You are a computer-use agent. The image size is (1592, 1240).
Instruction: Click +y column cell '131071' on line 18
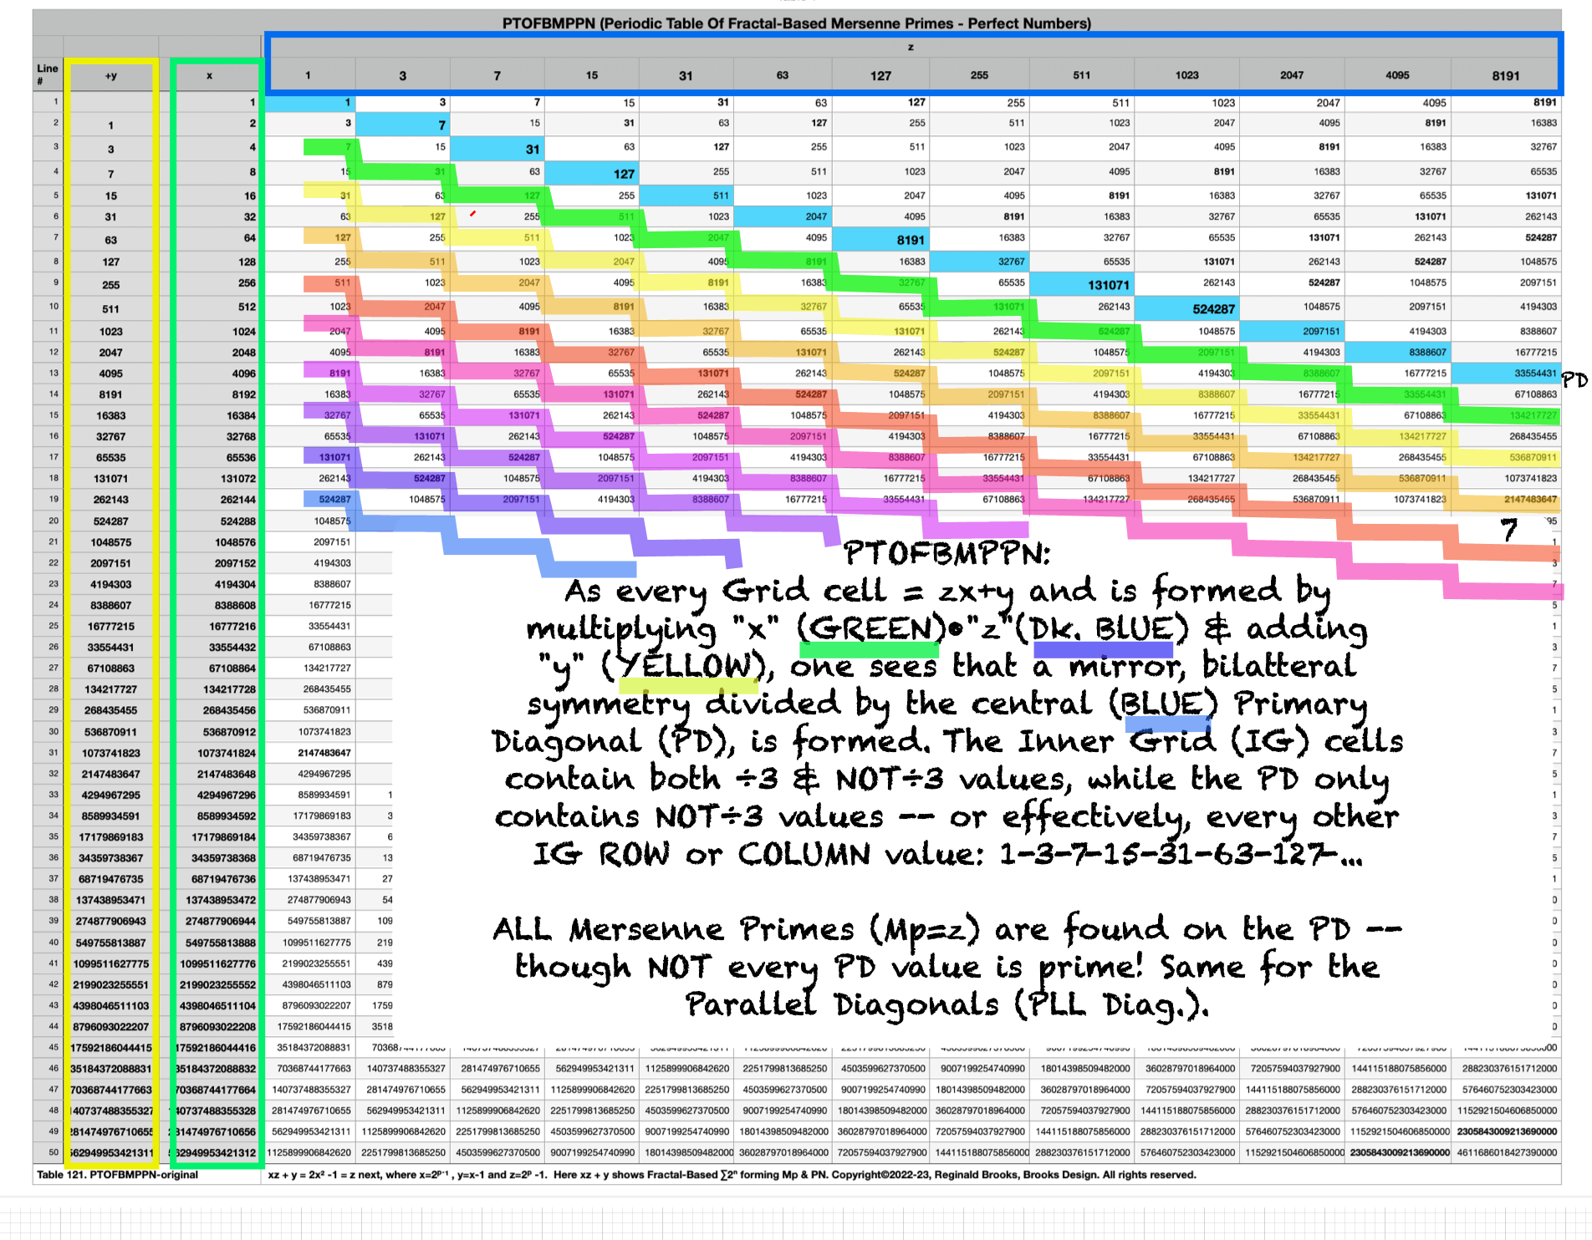click(x=111, y=479)
